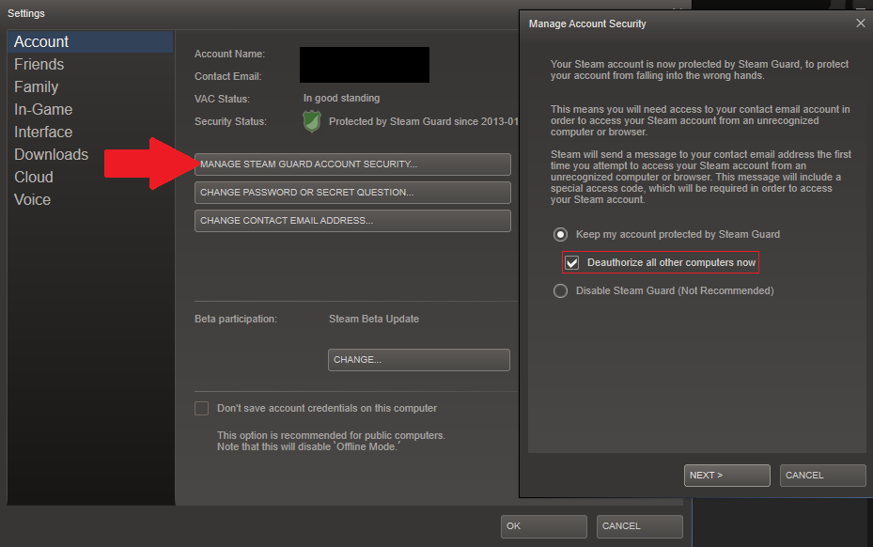Viewport: 873px width, 547px height.
Task: Click the 'Account Name:' label
Action: [x=229, y=54]
